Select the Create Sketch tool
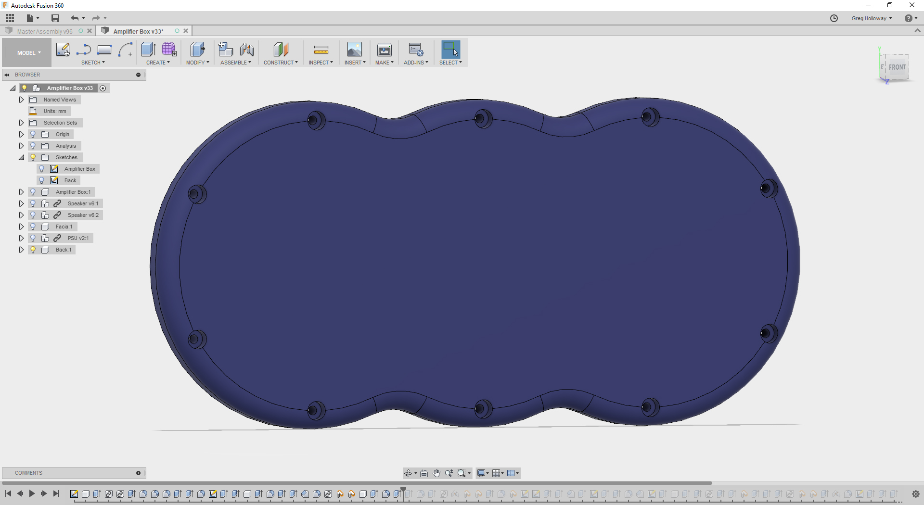Image resolution: width=924 pixels, height=505 pixels. coord(63,50)
